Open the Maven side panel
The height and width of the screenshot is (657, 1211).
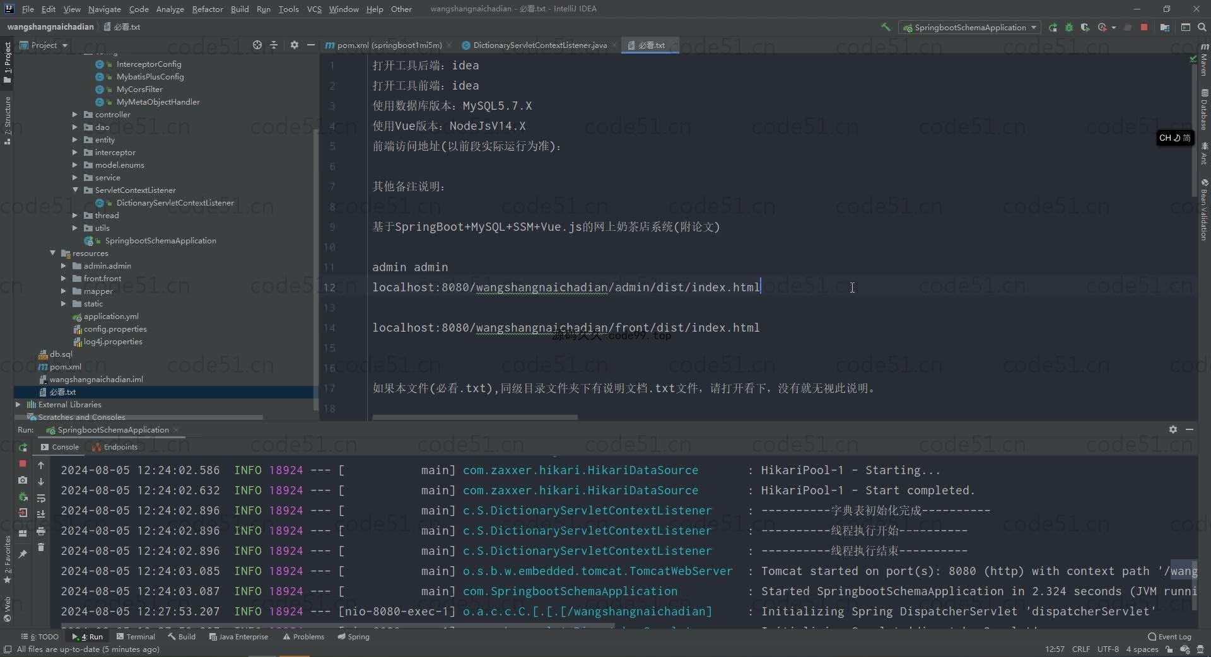[1204, 60]
